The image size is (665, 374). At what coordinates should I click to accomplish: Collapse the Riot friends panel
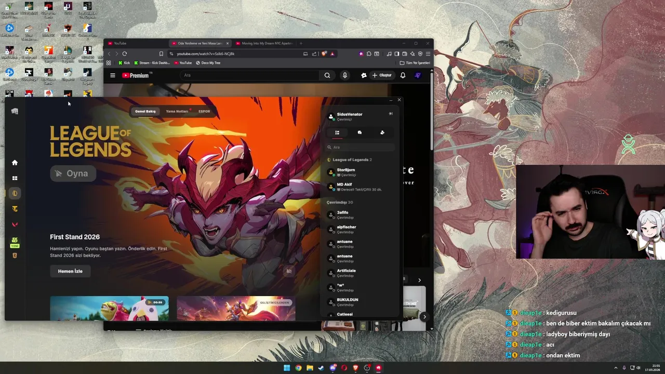[x=391, y=113]
